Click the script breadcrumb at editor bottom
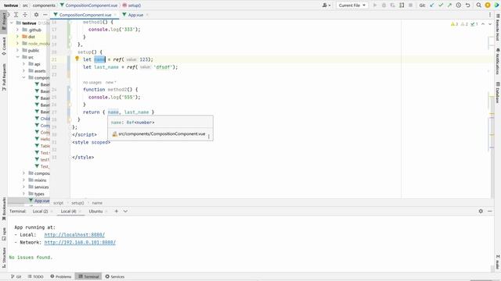This screenshot has height=281, width=501. (x=58, y=203)
